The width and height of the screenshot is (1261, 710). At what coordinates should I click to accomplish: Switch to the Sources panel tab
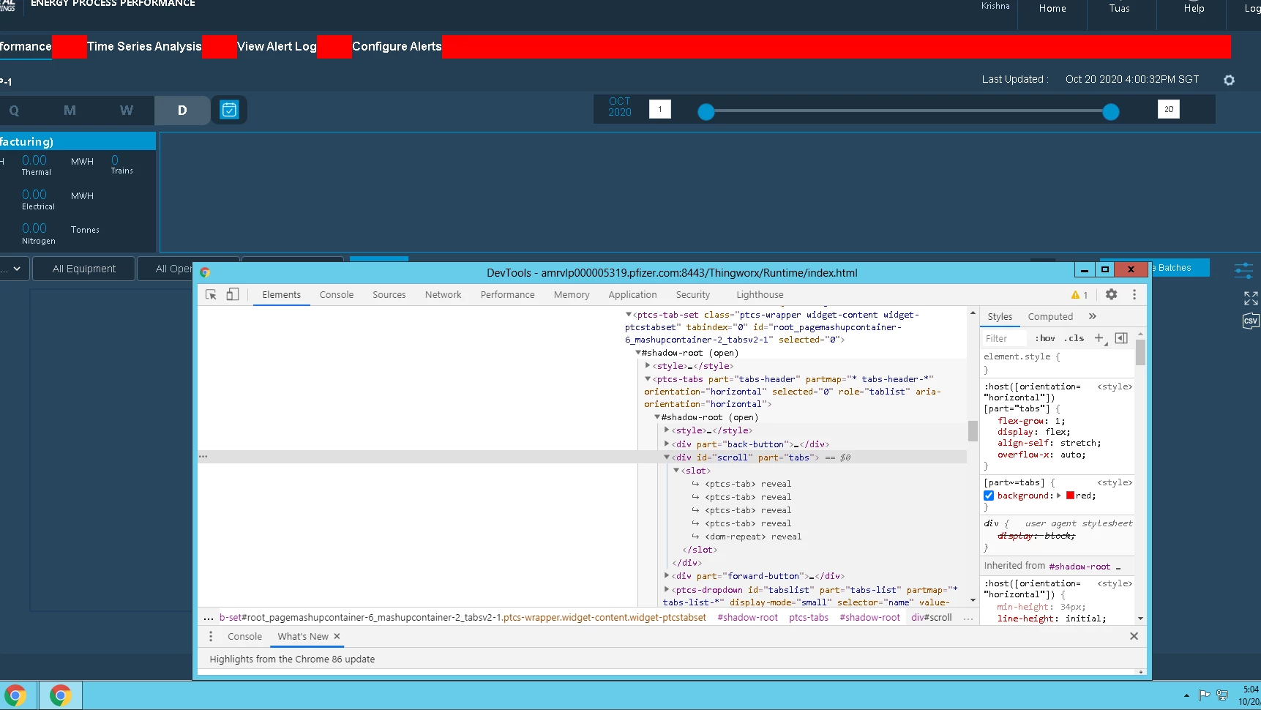(x=389, y=294)
